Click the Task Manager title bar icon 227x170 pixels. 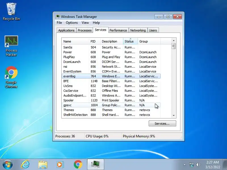tap(58, 17)
